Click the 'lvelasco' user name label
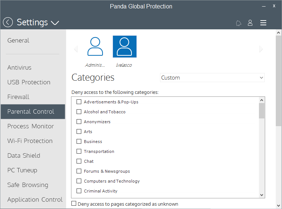 coord(124,65)
